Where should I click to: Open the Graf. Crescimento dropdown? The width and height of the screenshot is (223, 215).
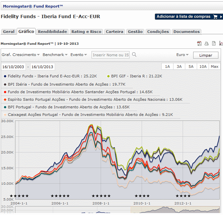pos(20,55)
